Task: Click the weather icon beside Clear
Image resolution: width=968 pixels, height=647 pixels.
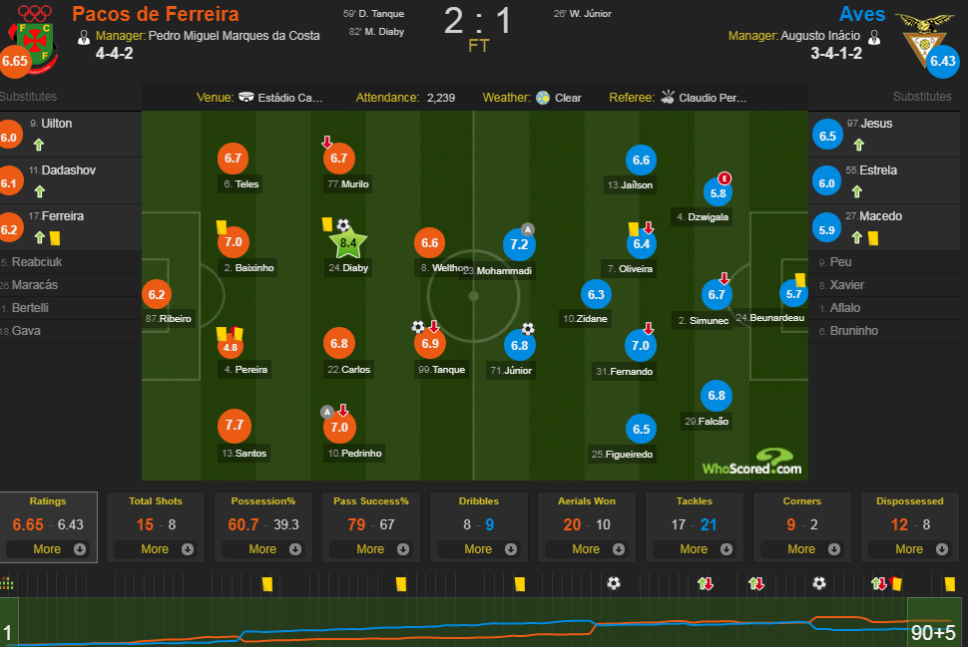Action: [x=543, y=98]
